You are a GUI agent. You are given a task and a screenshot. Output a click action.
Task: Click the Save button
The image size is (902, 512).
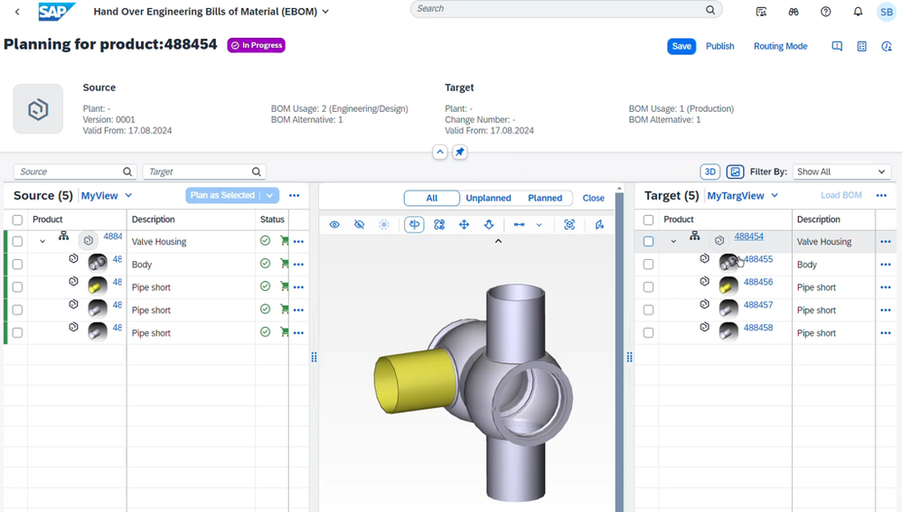681,47
